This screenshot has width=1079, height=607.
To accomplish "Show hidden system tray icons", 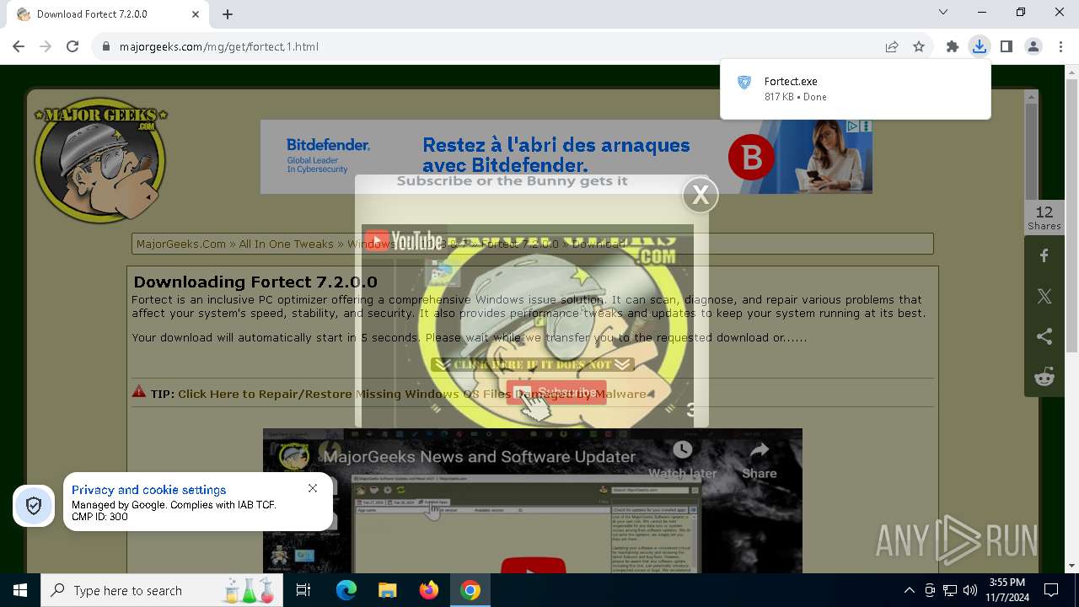I will [x=909, y=590].
